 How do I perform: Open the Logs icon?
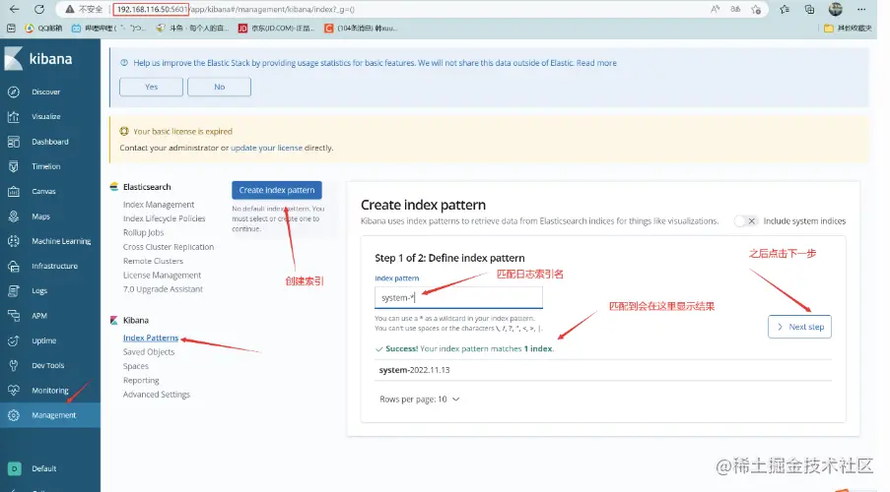(x=14, y=291)
